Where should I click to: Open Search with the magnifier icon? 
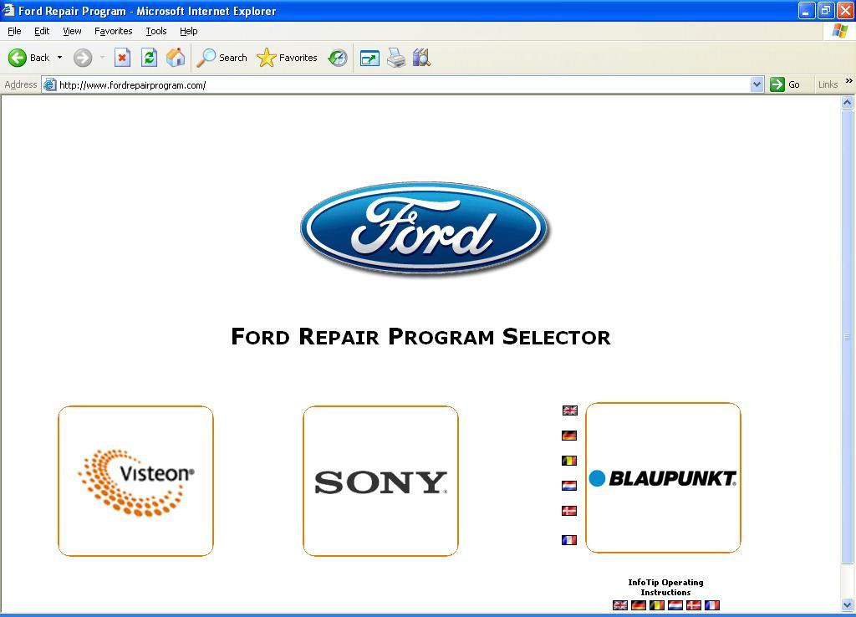[x=222, y=58]
